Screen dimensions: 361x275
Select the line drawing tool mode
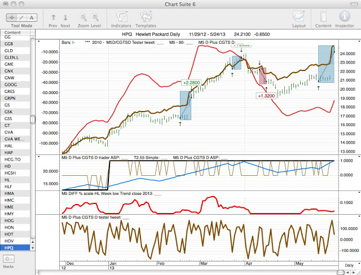point(21,17)
